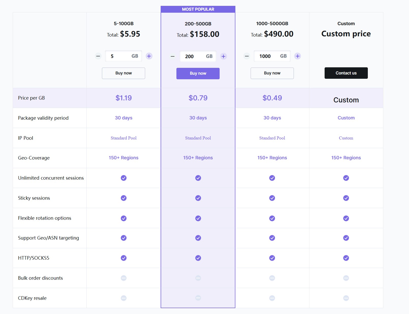Click Geo/ASN targeting checkmark for 5-100GB
Viewport: 409px width, 314px height.
coord(124,238)
